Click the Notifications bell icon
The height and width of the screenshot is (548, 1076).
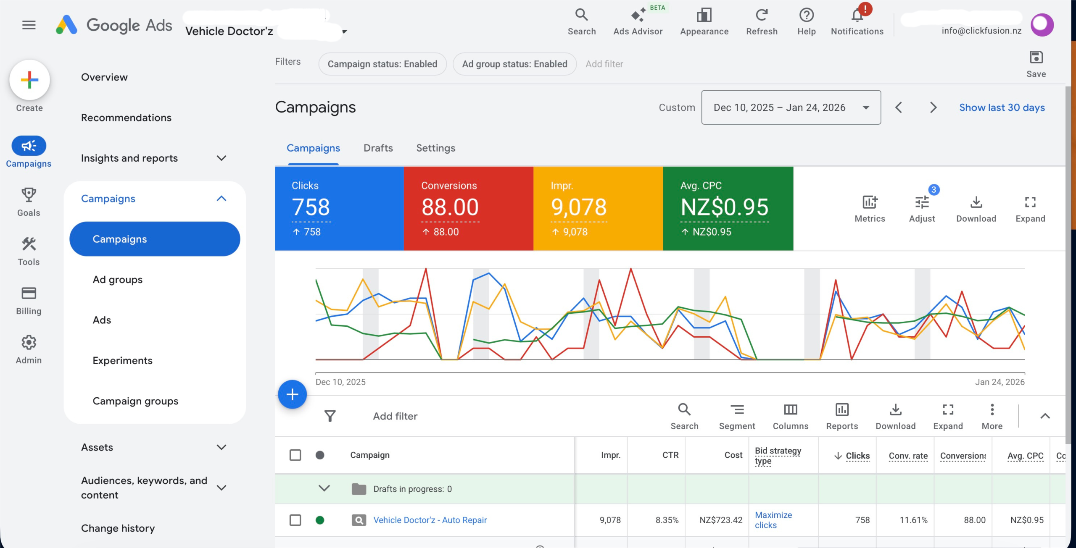coord(857,16)
